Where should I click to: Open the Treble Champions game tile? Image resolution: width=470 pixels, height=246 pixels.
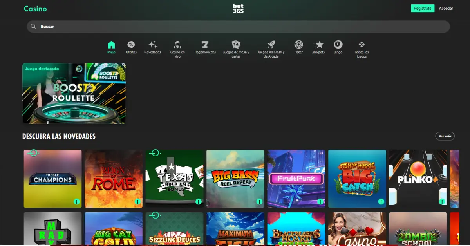(53, 179)
